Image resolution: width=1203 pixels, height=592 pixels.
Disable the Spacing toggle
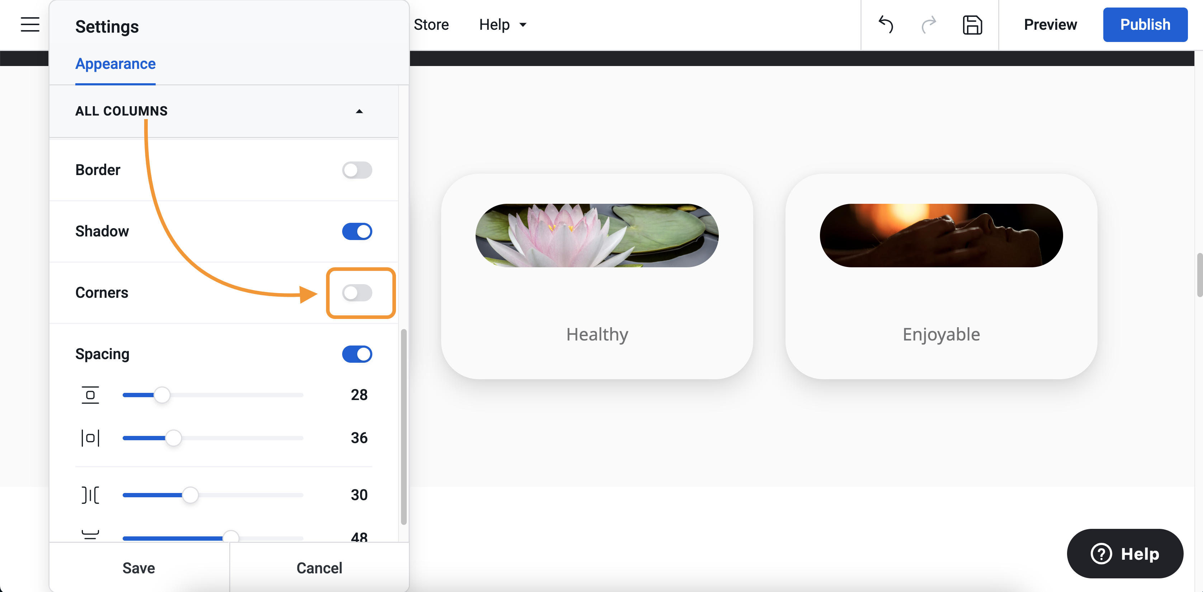pyautogui.click(x=357, y=354)
